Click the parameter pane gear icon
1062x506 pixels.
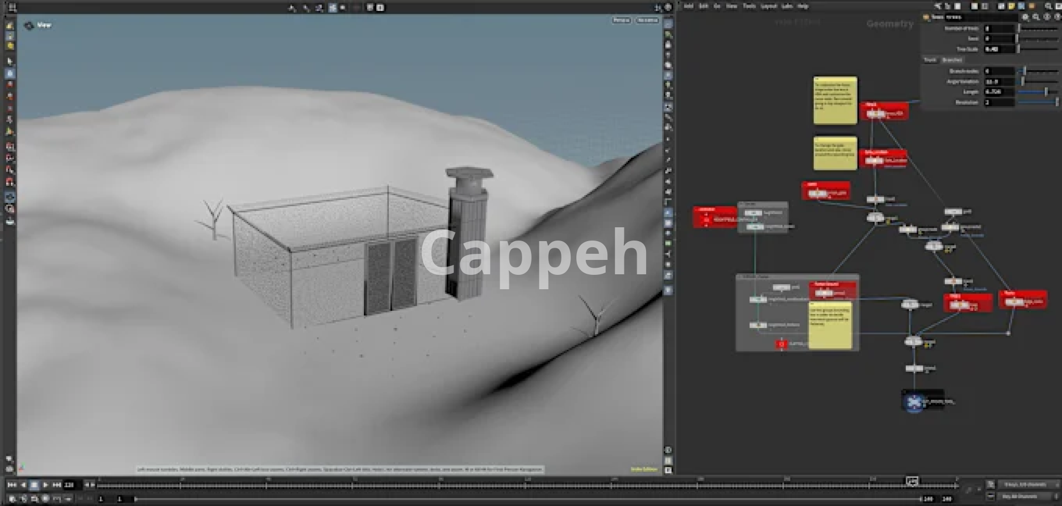[x=1025, y=17]
